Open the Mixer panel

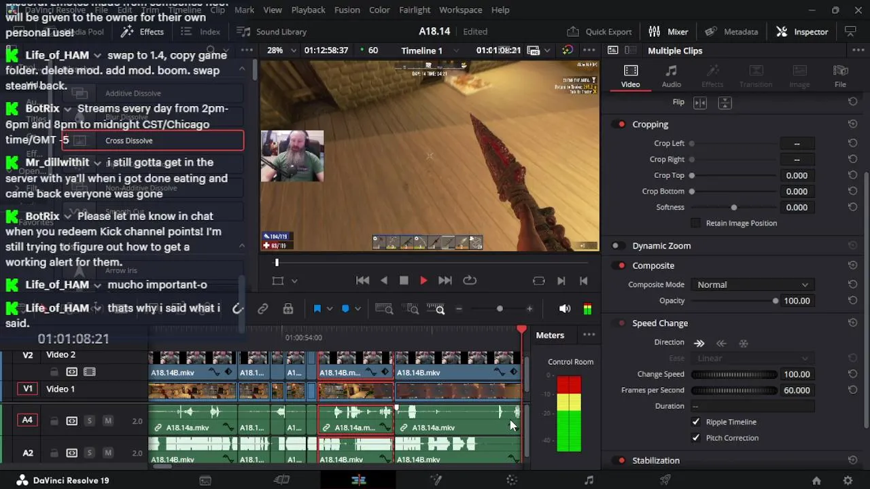(668, 32)
